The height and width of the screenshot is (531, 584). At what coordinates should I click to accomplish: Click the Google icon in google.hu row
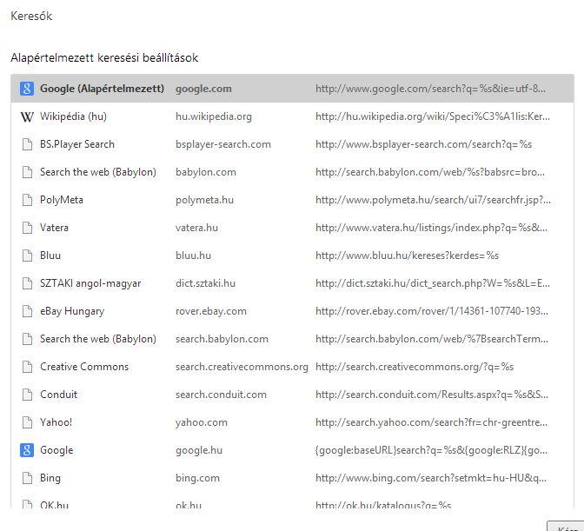pyautogui.click(x=27, y=450)
